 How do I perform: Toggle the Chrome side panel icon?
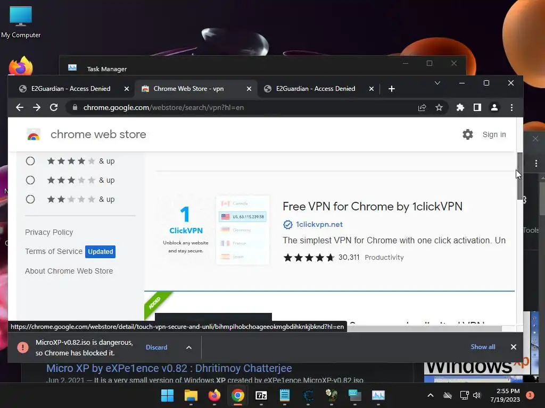477,107
